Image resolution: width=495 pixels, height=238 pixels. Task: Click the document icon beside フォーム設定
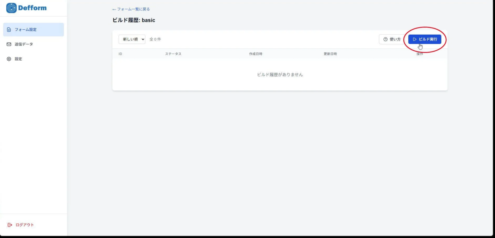coord(8,29)
